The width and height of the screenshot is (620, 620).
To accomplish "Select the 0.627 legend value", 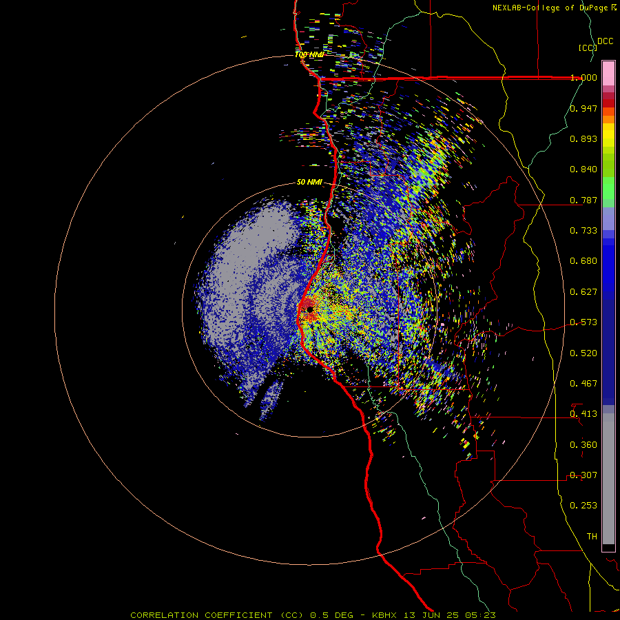I will point(583,292).
